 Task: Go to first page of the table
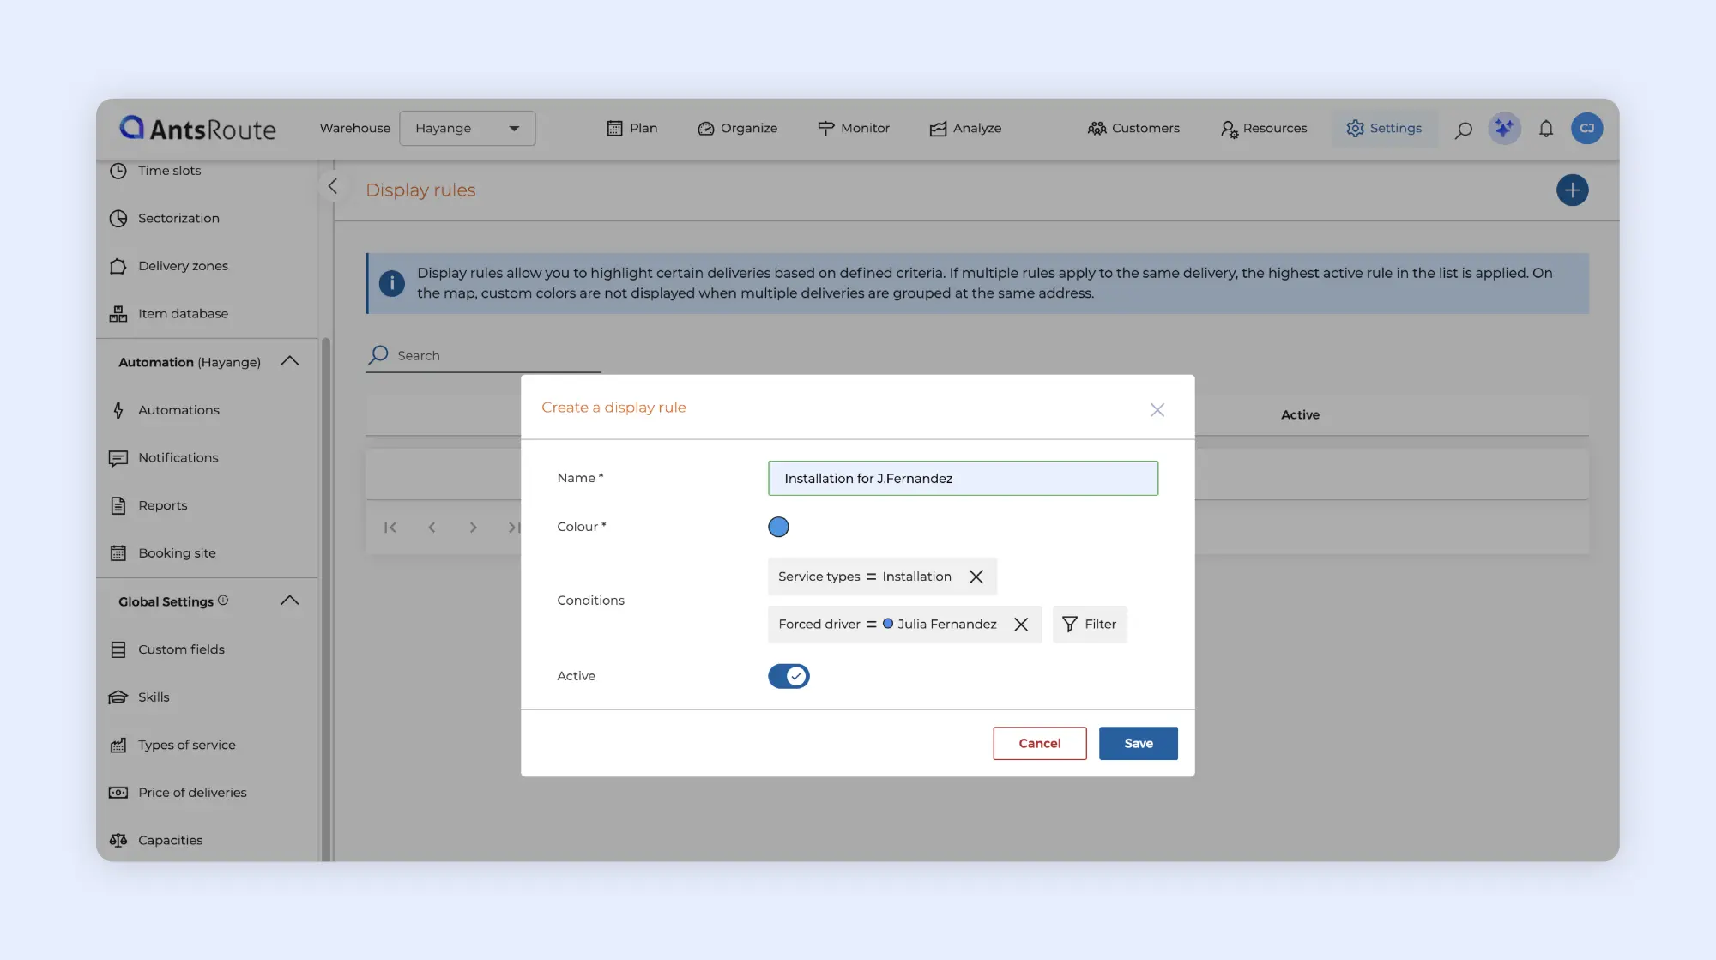[x=390, y=528]
